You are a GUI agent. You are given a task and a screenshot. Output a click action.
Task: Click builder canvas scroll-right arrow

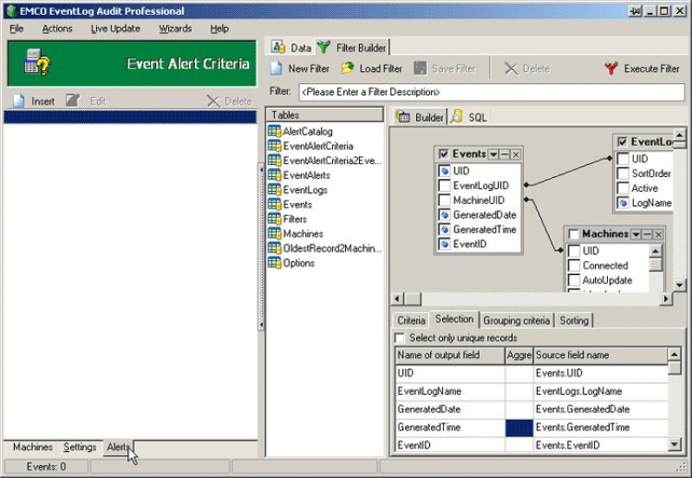[x=665, y=299]
